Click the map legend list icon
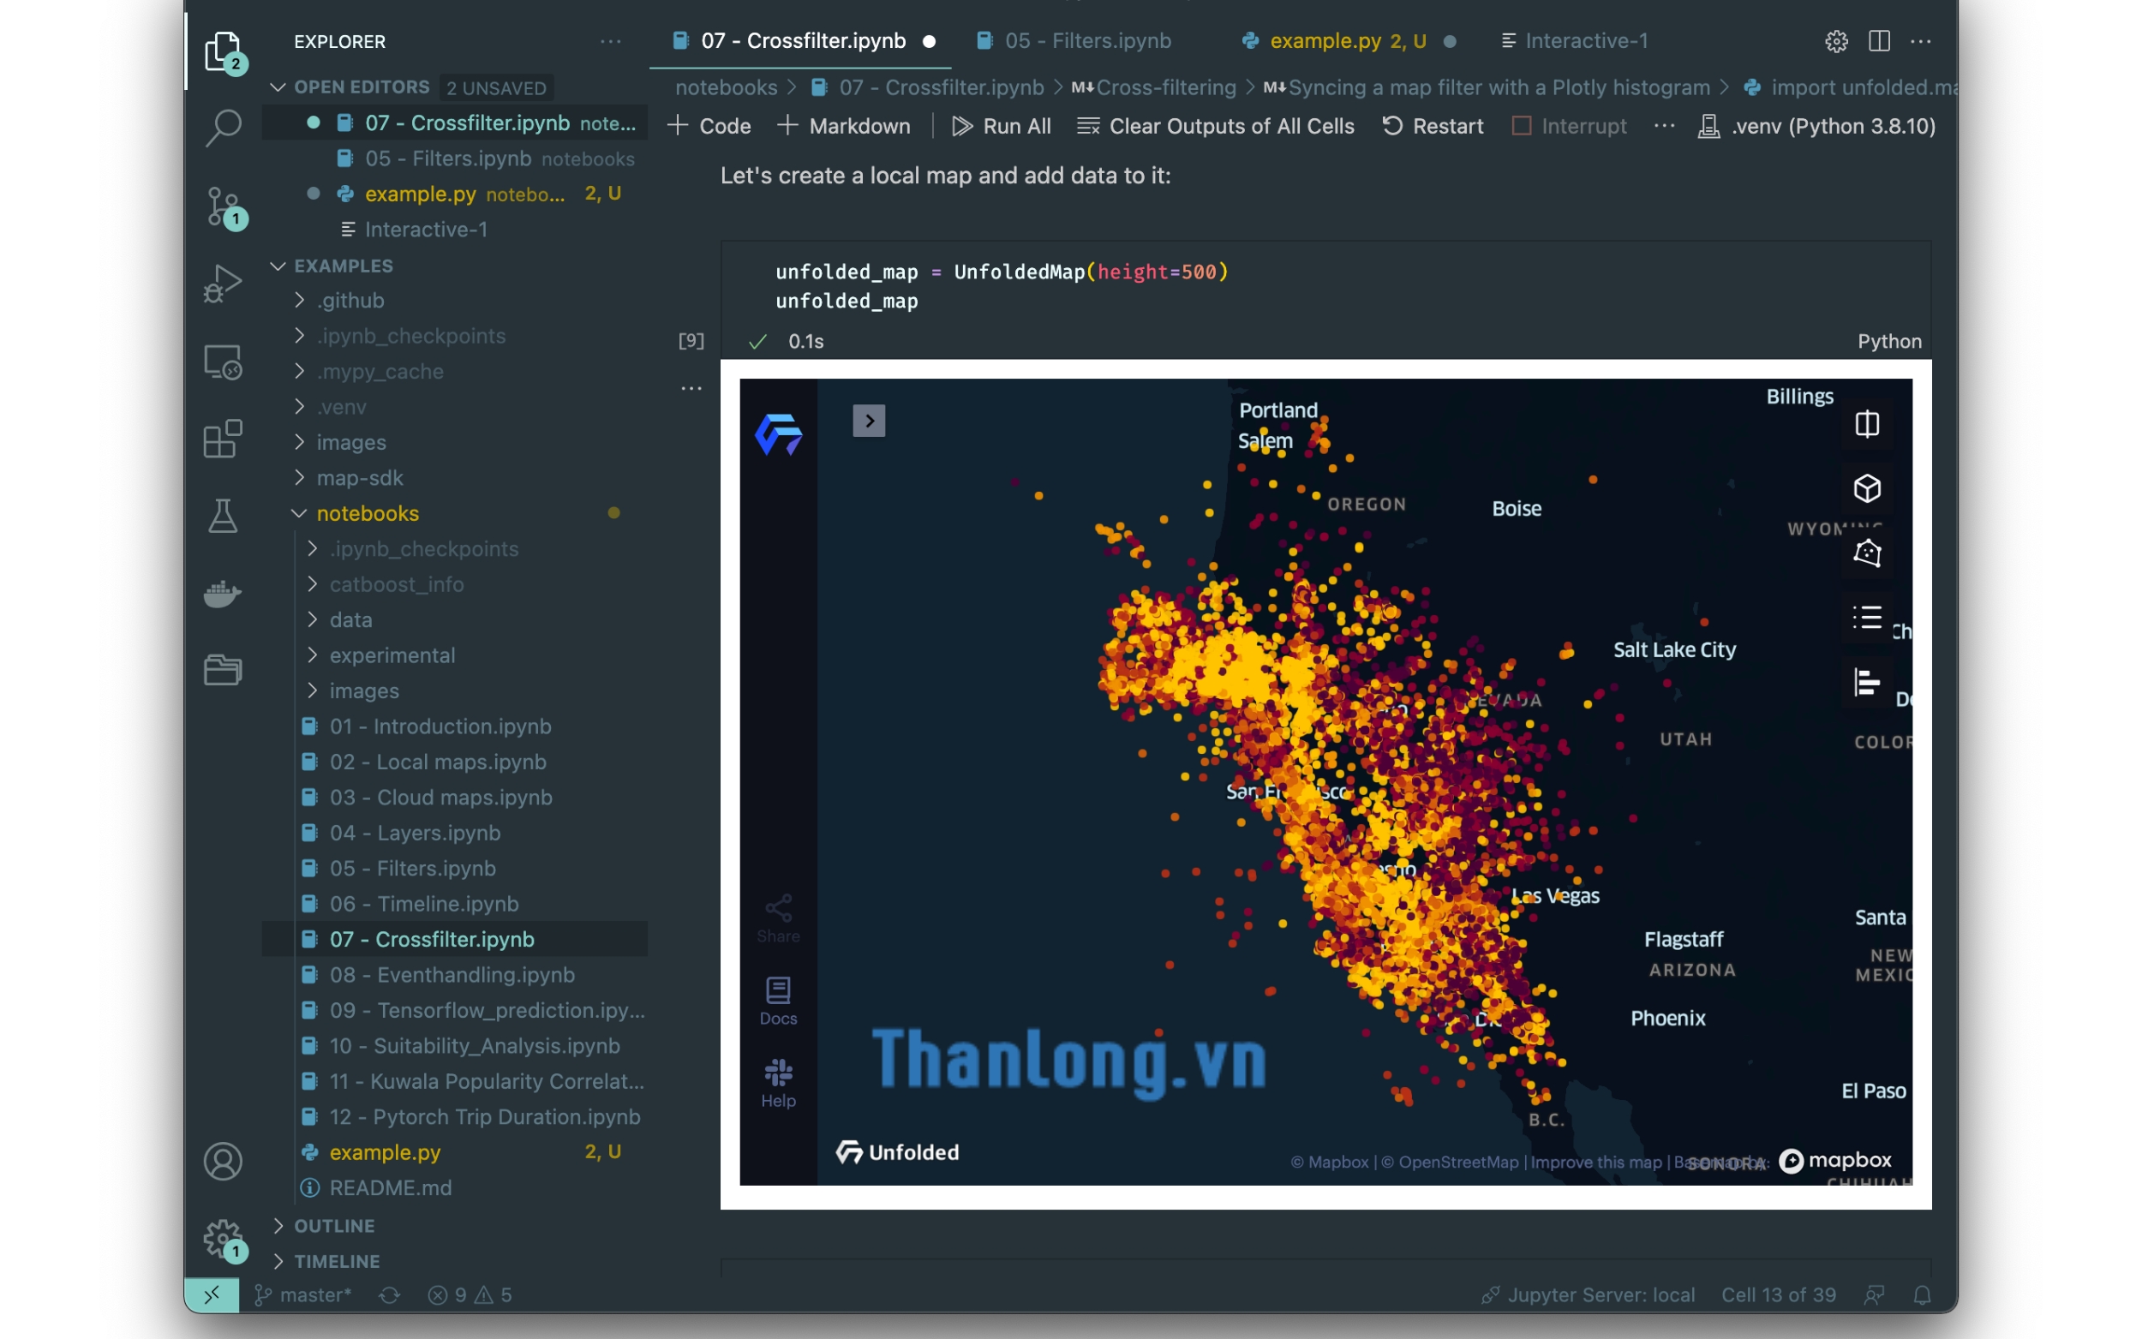 1867,618
